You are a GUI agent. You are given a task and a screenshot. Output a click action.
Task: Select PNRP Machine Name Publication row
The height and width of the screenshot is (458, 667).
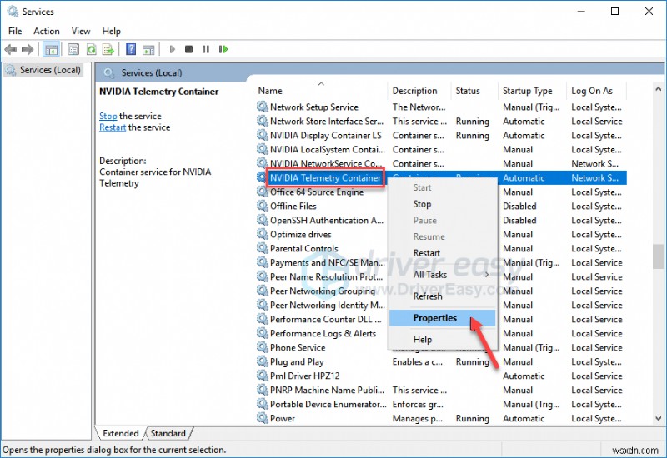(x=441, y=390)
